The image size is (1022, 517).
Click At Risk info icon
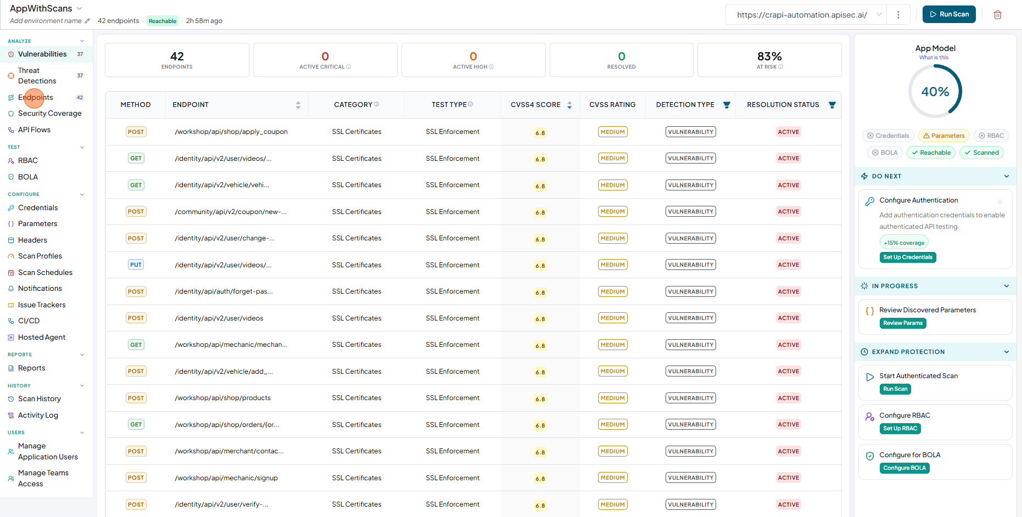coord(781,67)
